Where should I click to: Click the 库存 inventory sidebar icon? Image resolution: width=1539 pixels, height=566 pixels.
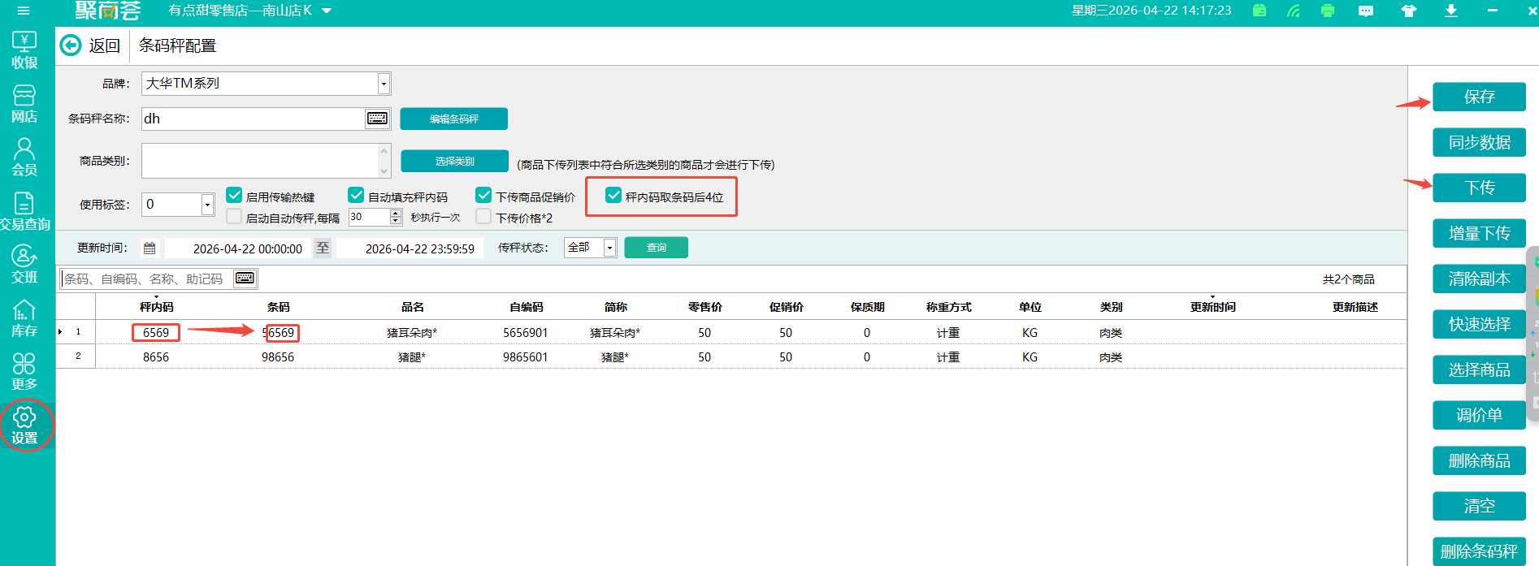[x=24, y=318]
